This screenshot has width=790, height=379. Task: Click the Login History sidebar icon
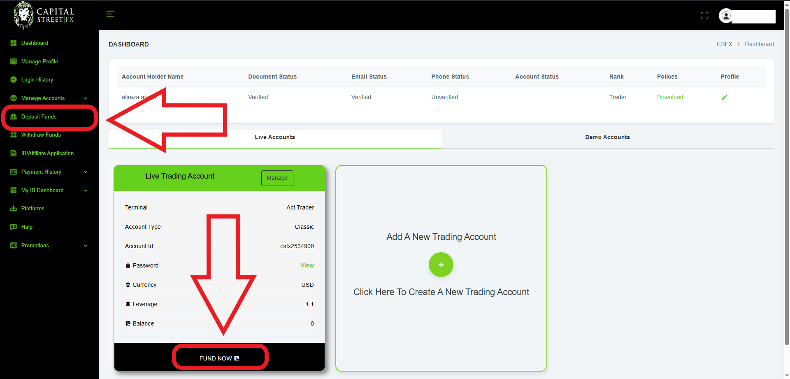pyautogui.click(x=14, y=79)
